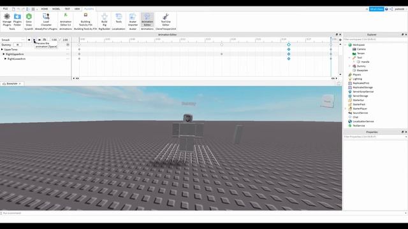Launch the Grow Grass plugin
This screenshot has width=408, height=229.
tap(29, 20)
